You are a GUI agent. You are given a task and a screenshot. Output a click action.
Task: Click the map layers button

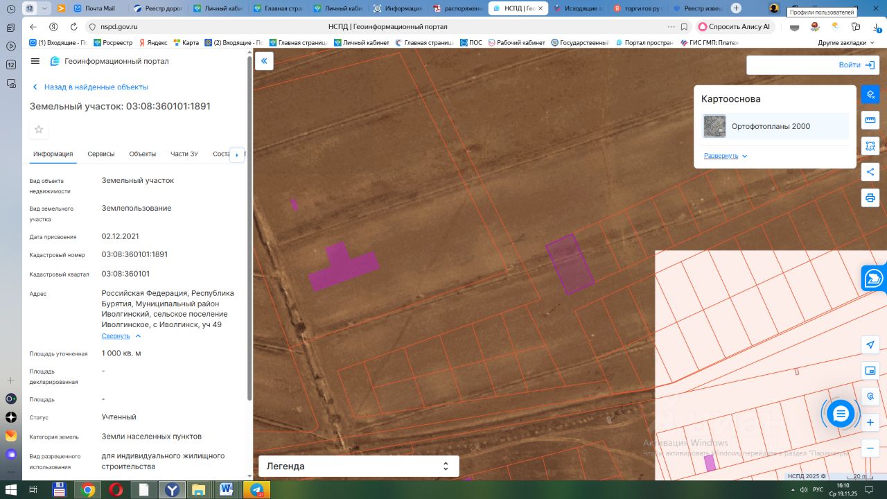870,94
